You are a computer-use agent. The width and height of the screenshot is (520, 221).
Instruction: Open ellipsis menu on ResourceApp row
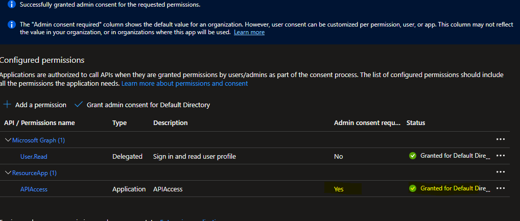[500, 173]
